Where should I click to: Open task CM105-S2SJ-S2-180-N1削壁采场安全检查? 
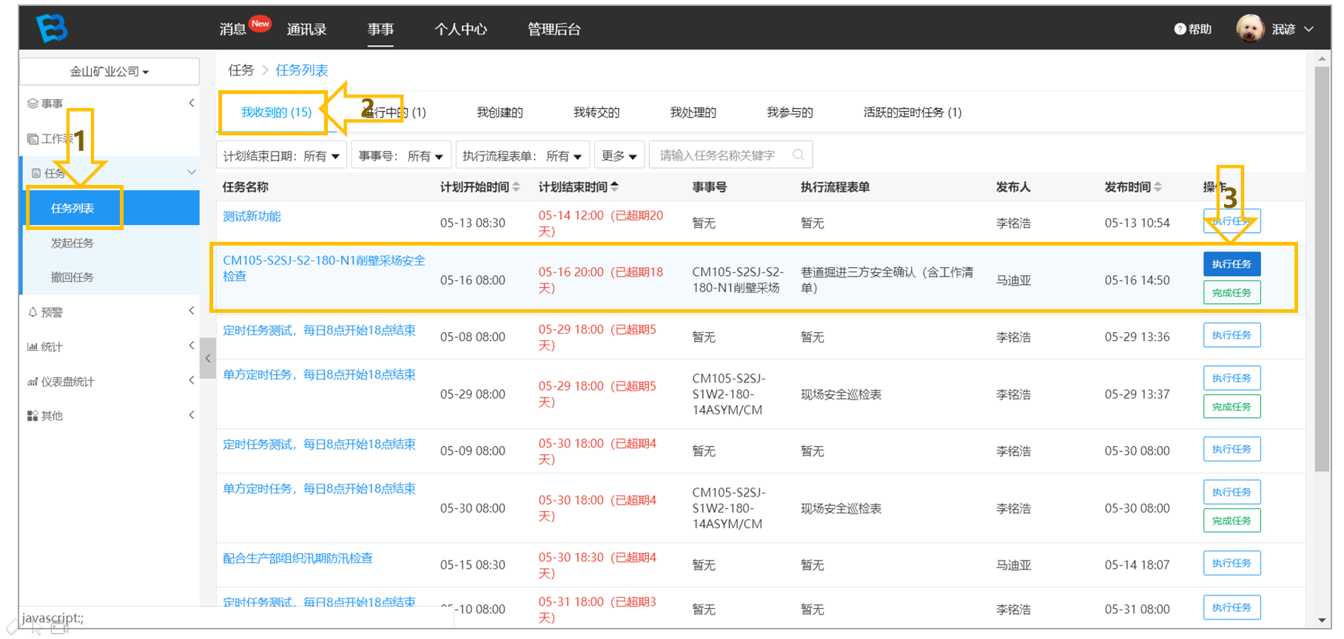[324, 268]
